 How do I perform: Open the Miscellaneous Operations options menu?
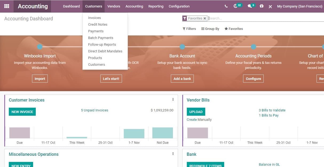[x=173, y=153]
